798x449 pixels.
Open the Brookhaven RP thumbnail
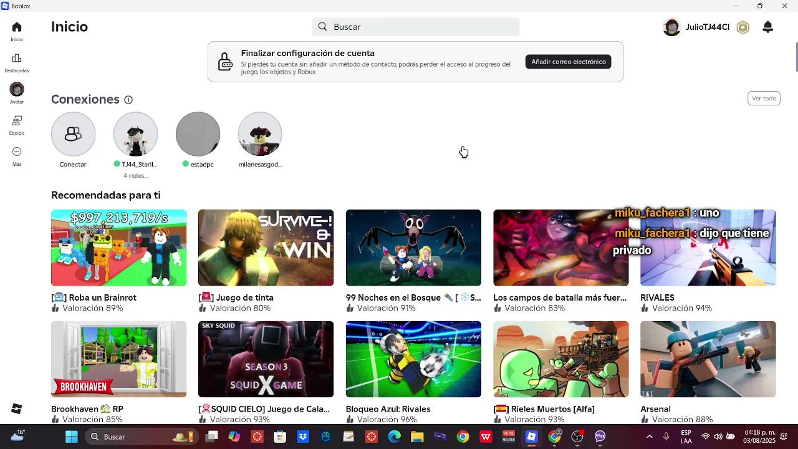click(x=118, y=359)
